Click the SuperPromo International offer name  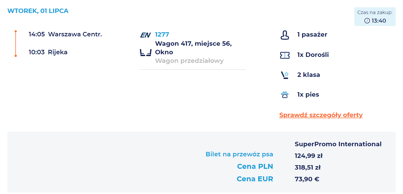point(338,144)
